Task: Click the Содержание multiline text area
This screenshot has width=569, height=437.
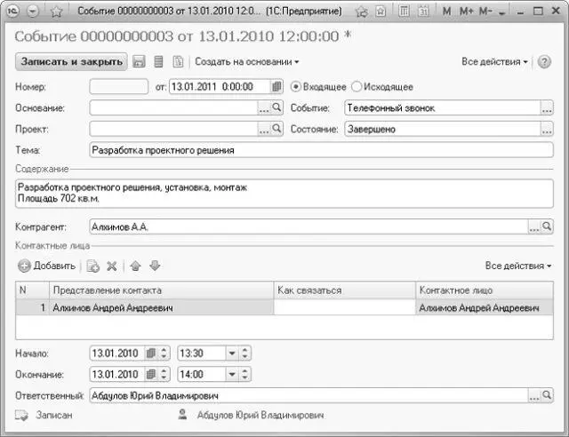Action: (x=284, y=194)
